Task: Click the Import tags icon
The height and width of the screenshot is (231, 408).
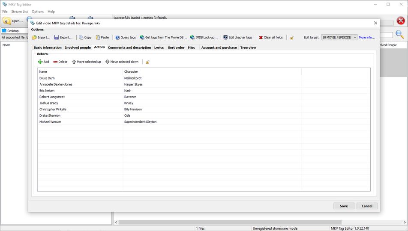Action: tap(34, 37)
